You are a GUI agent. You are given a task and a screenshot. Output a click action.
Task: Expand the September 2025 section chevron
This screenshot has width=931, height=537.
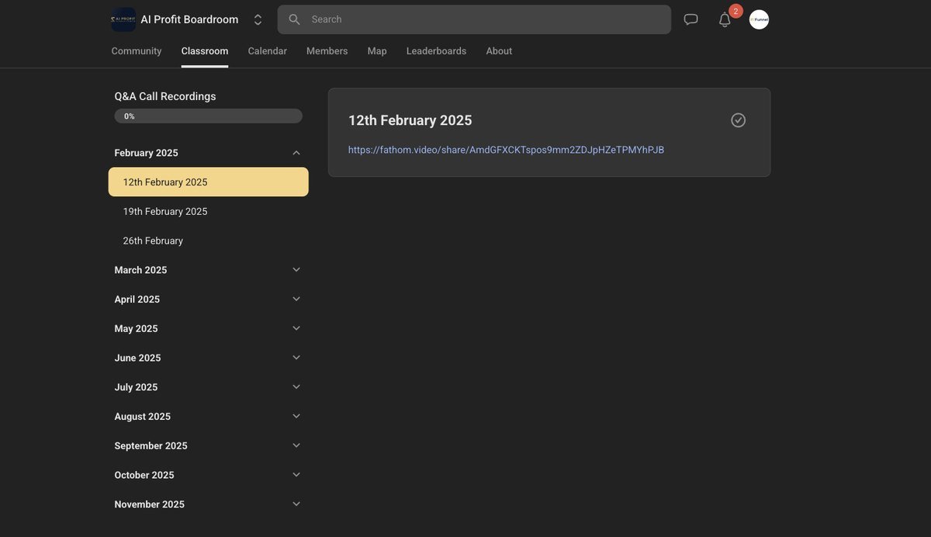tap(296, 445)
